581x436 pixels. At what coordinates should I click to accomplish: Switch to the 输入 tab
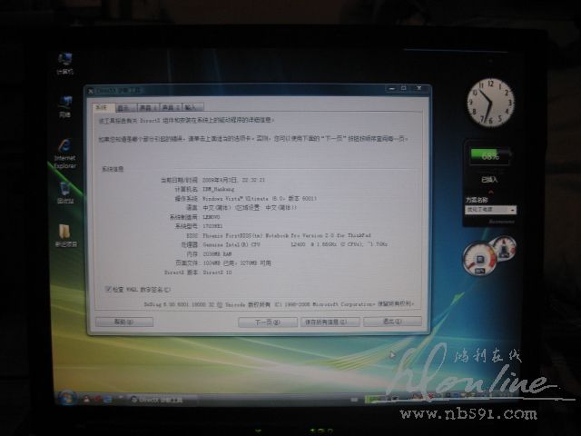click(192, 108)
